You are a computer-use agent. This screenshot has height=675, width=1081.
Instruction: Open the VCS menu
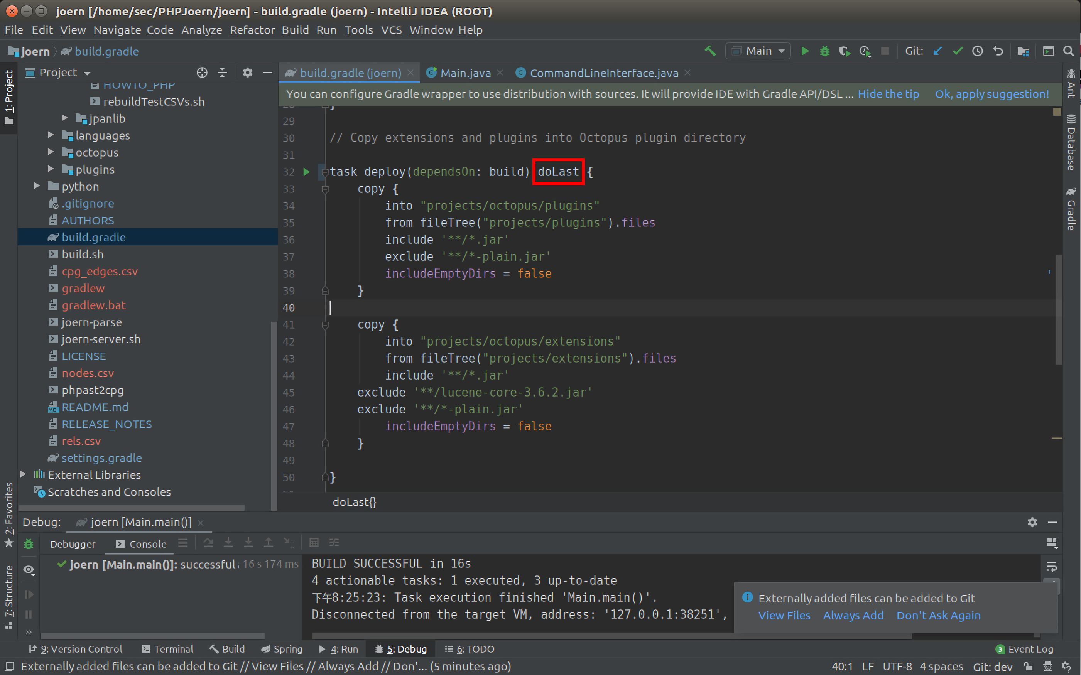[x=391, y=30]
